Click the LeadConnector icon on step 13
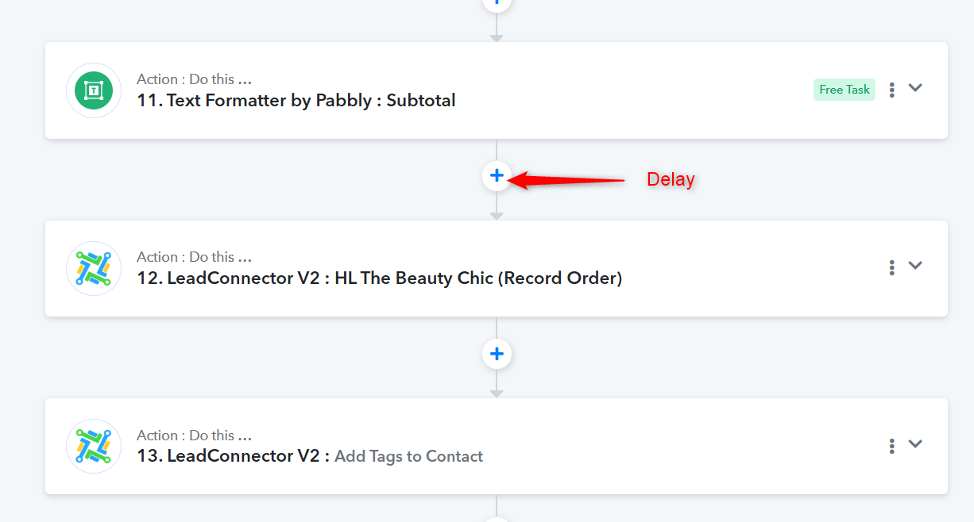 coord(94,447)
